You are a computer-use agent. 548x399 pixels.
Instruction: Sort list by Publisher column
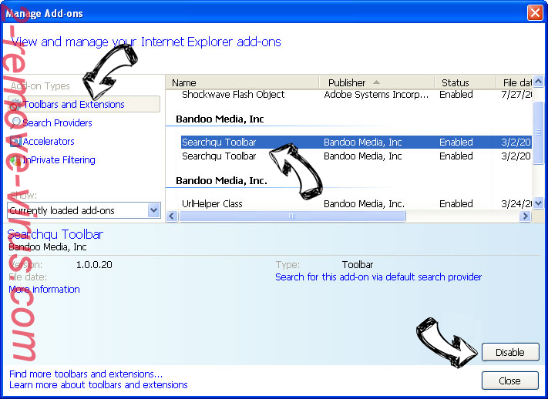[376, 83]
